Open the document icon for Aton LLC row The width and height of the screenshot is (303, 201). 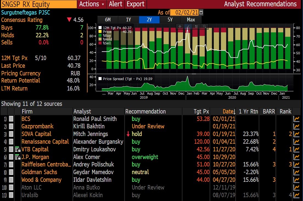tap(11, 187)
